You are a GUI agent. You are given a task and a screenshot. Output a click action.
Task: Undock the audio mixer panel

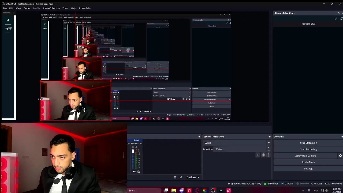[x=199, y=136]
